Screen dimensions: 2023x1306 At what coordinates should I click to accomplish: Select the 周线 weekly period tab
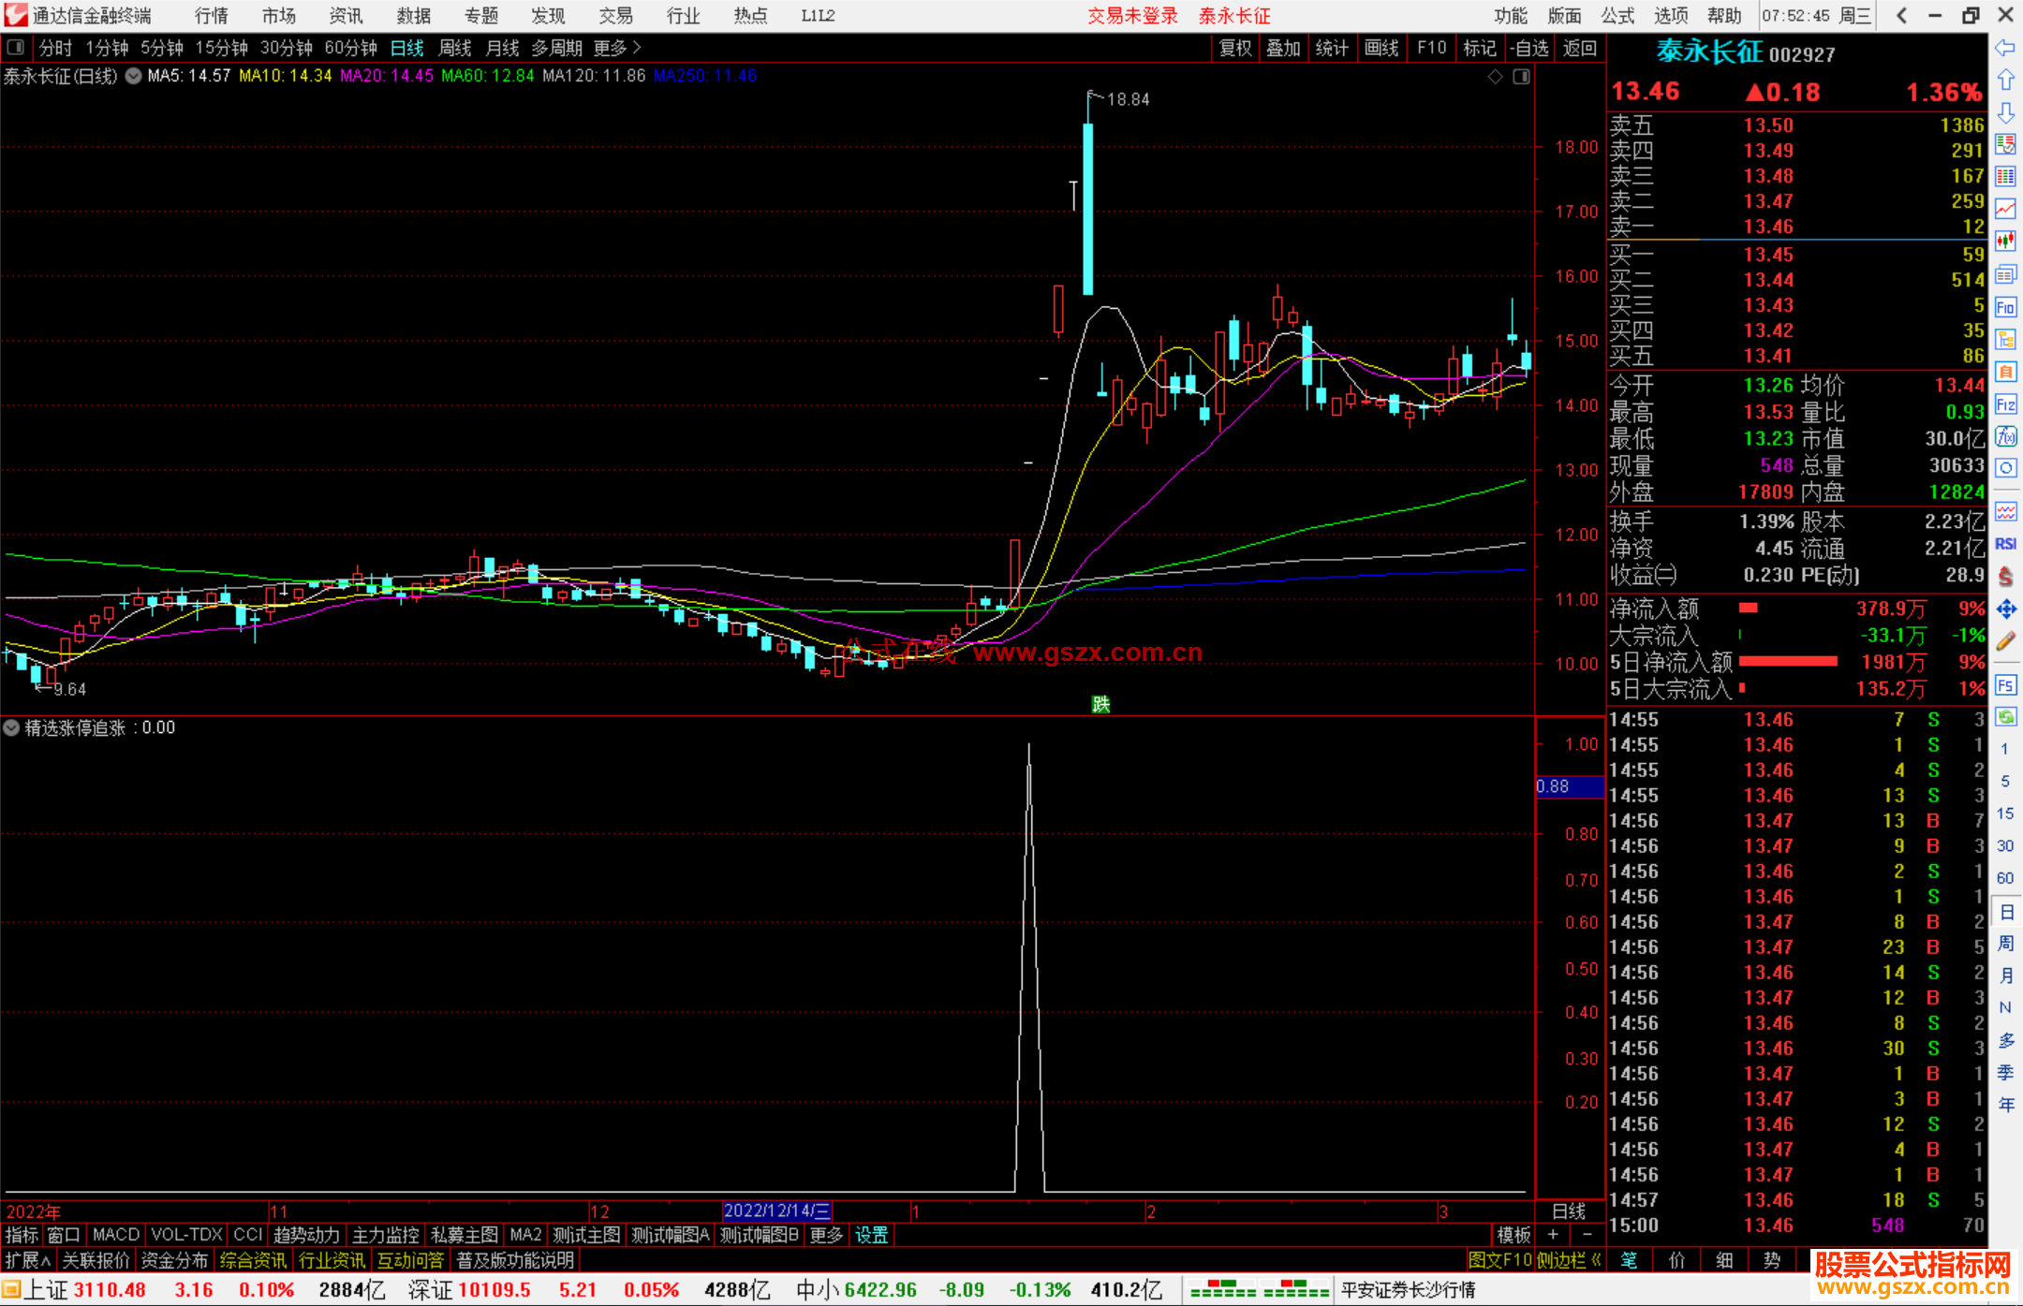455,48
